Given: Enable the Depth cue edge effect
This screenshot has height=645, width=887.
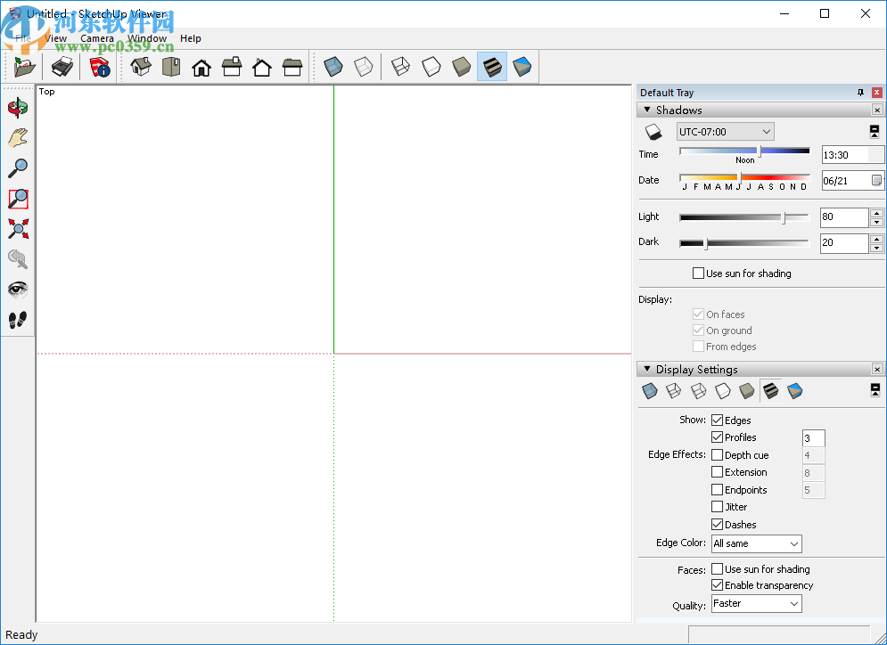Looking at the screenshot, I should (x=718, y=454).
